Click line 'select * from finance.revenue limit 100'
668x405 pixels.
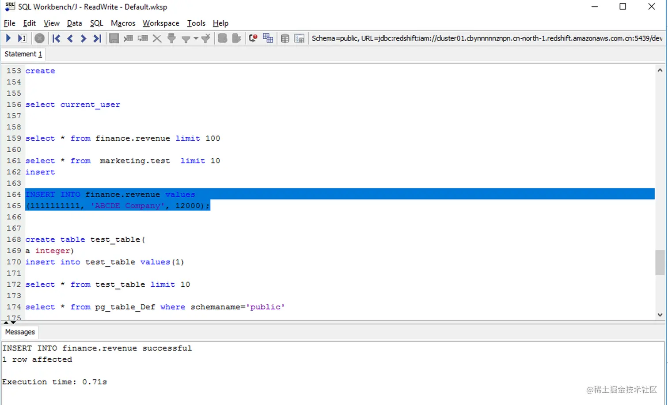[122, 138]
